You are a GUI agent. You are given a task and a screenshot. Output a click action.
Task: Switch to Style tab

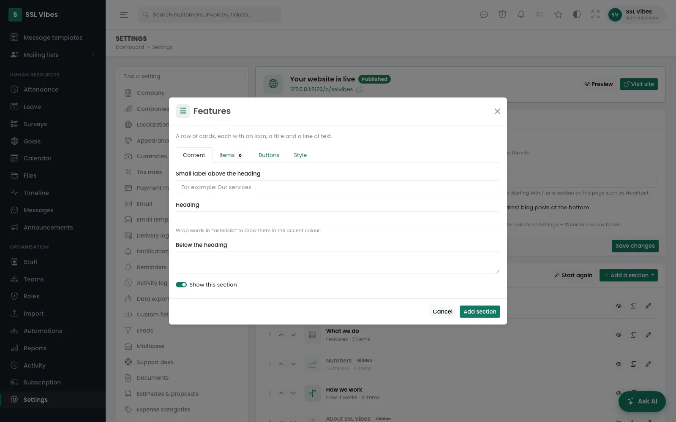[x=300, y=155]
